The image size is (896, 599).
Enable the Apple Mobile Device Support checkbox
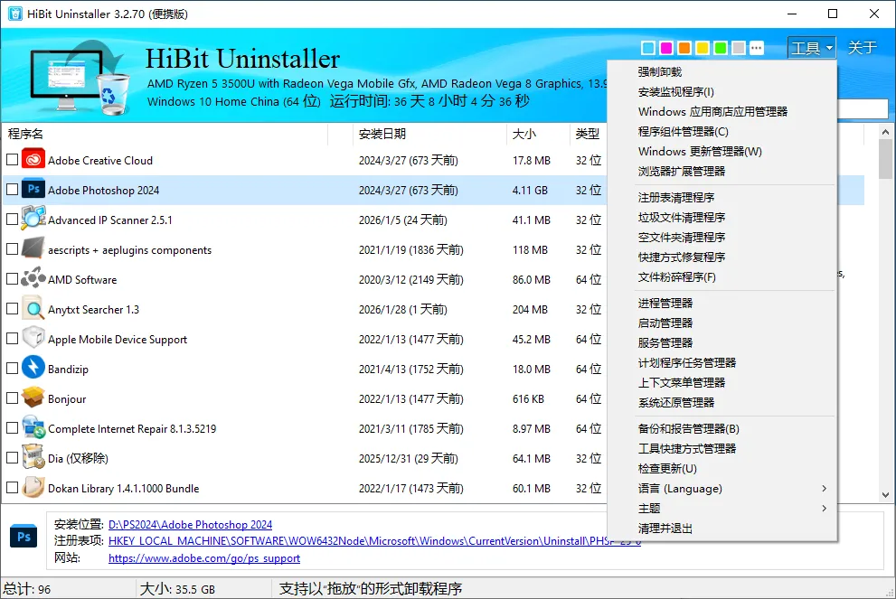click(x=12, y=339)
